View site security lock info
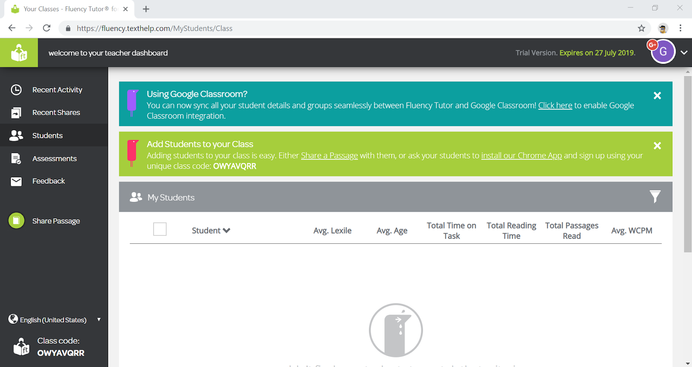692x367 pixels. tap(68, 29)
